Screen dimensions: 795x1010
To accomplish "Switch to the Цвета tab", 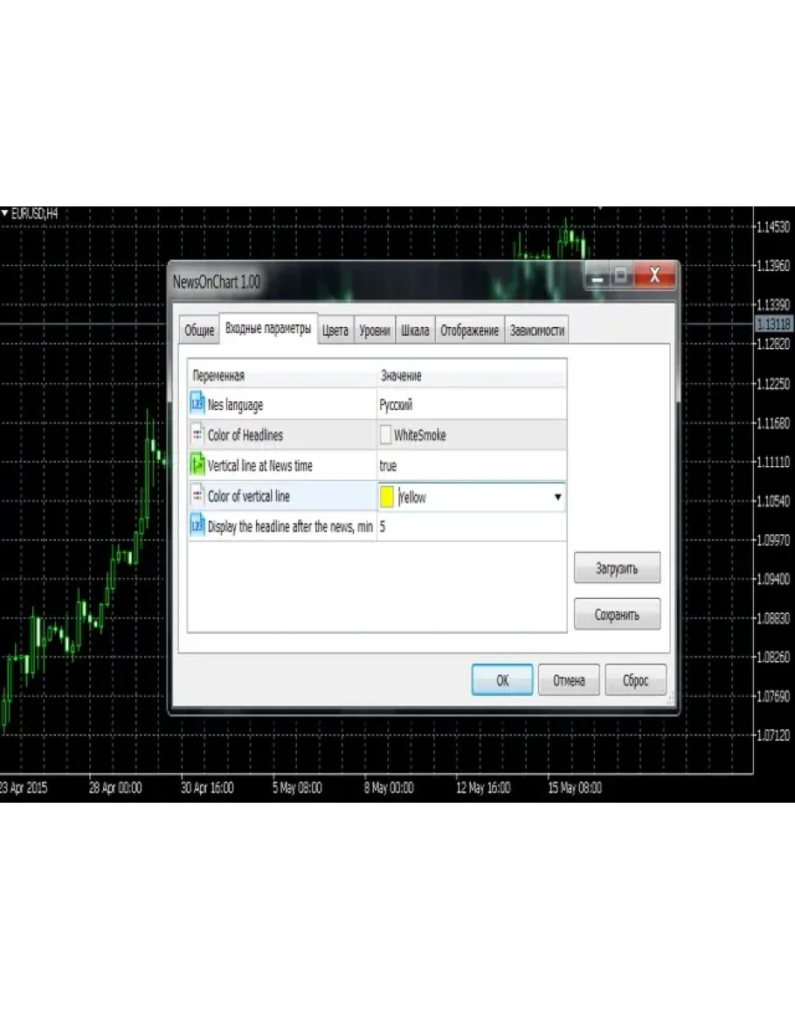I will 335,331.
